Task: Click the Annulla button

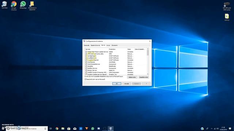Action: [x=127, y=84]
